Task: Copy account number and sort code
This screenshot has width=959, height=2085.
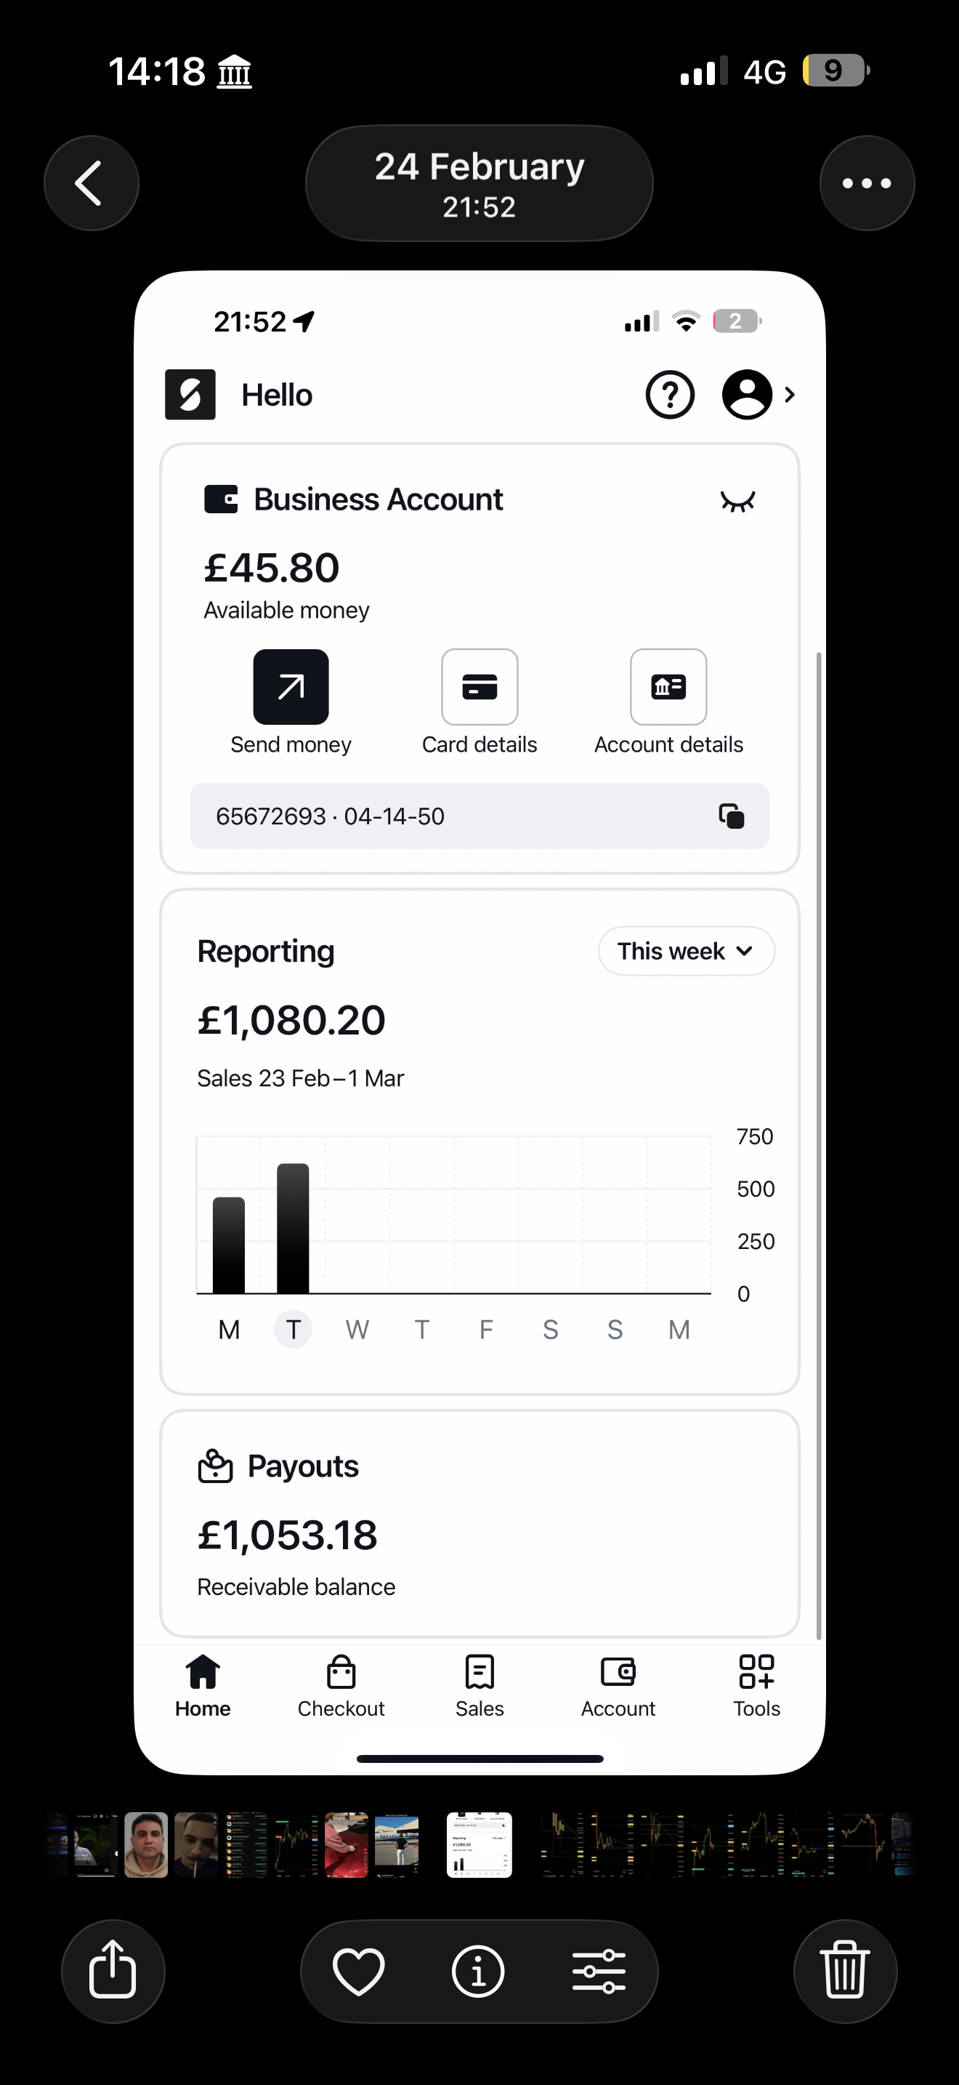Action: click(x=731, y=816)
